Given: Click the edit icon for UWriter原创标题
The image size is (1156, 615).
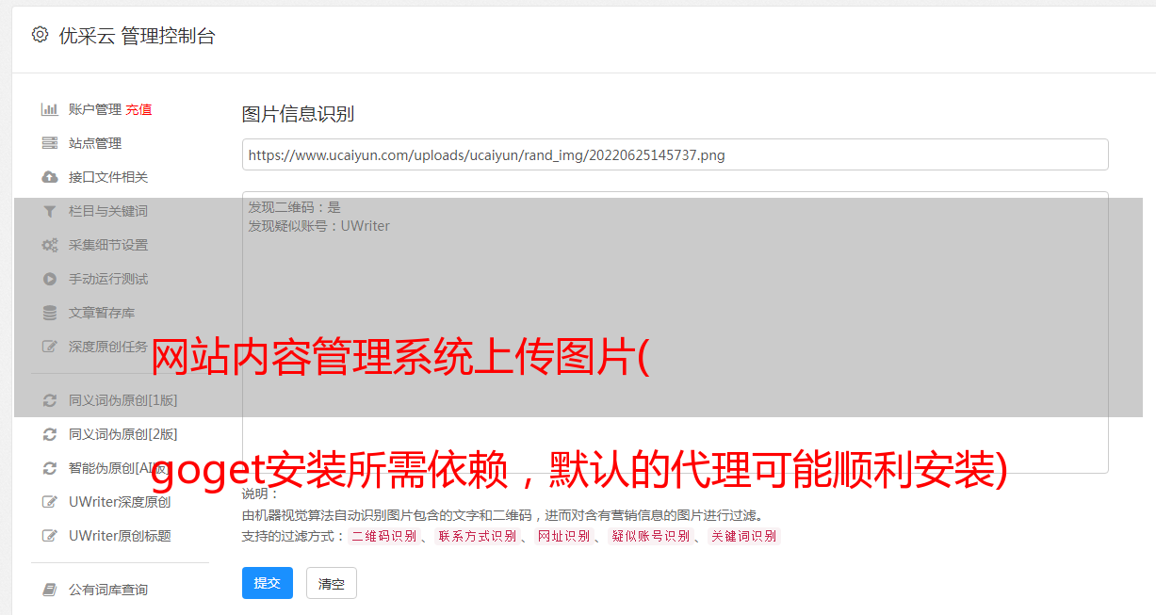Looking at the screenshot, I should (50, 536).
